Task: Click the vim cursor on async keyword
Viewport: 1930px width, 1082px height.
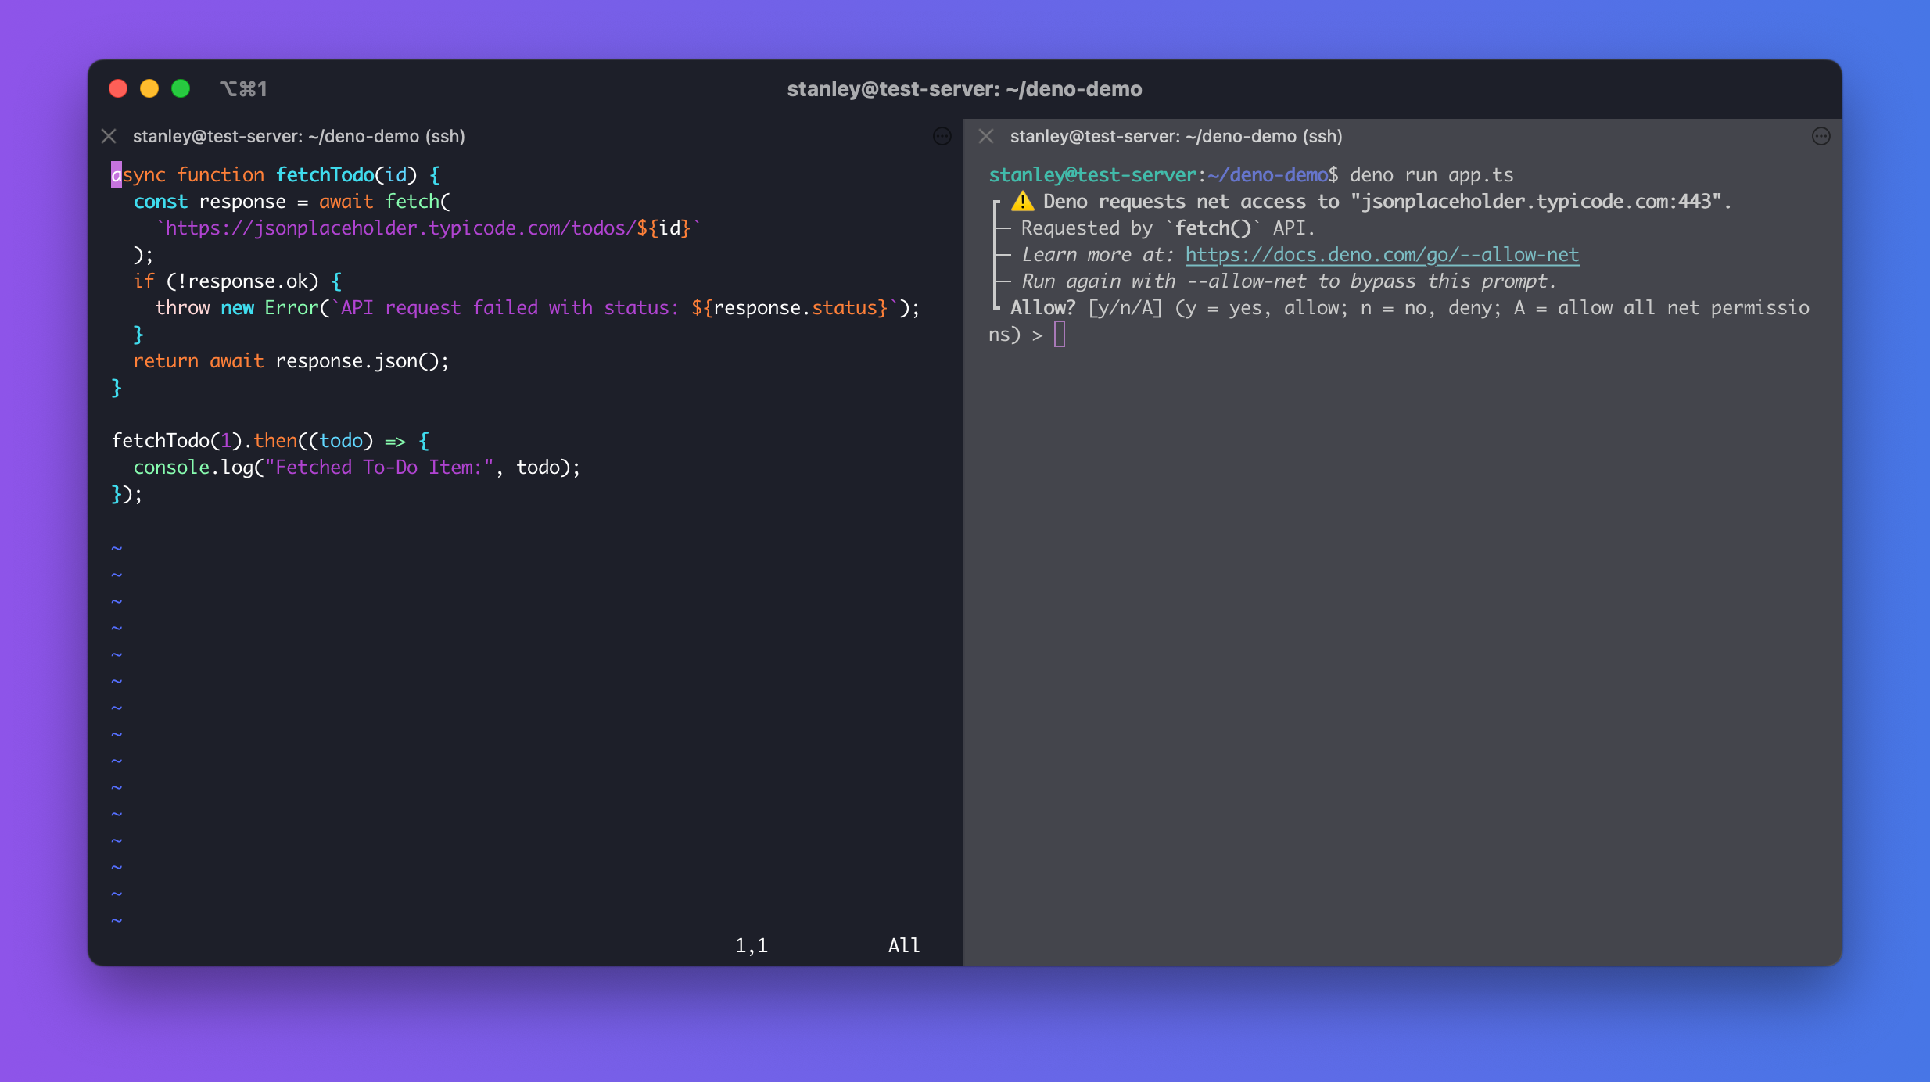Action: pyautogui.click(x=117, y=174)
